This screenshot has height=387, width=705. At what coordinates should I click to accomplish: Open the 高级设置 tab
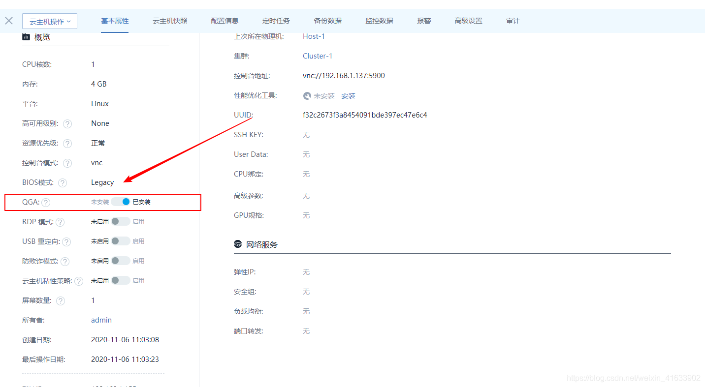coord(468,21)
